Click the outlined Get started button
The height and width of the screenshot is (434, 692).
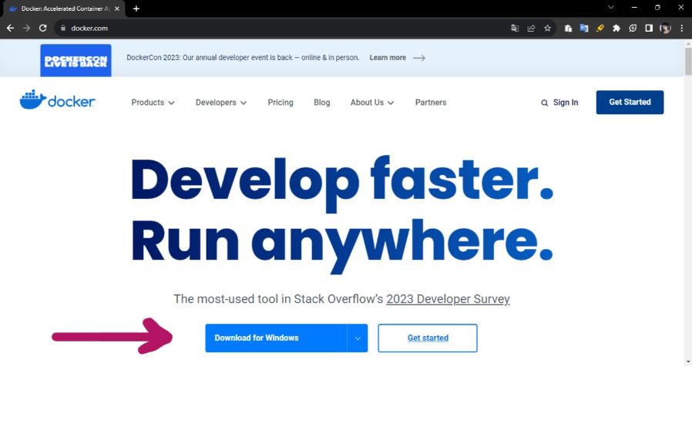click(428, 338)
